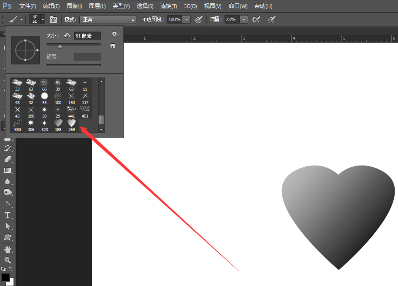This screenshot has width=398, height=286.
Task: Swap foreground and background colors
Action: 11,269
